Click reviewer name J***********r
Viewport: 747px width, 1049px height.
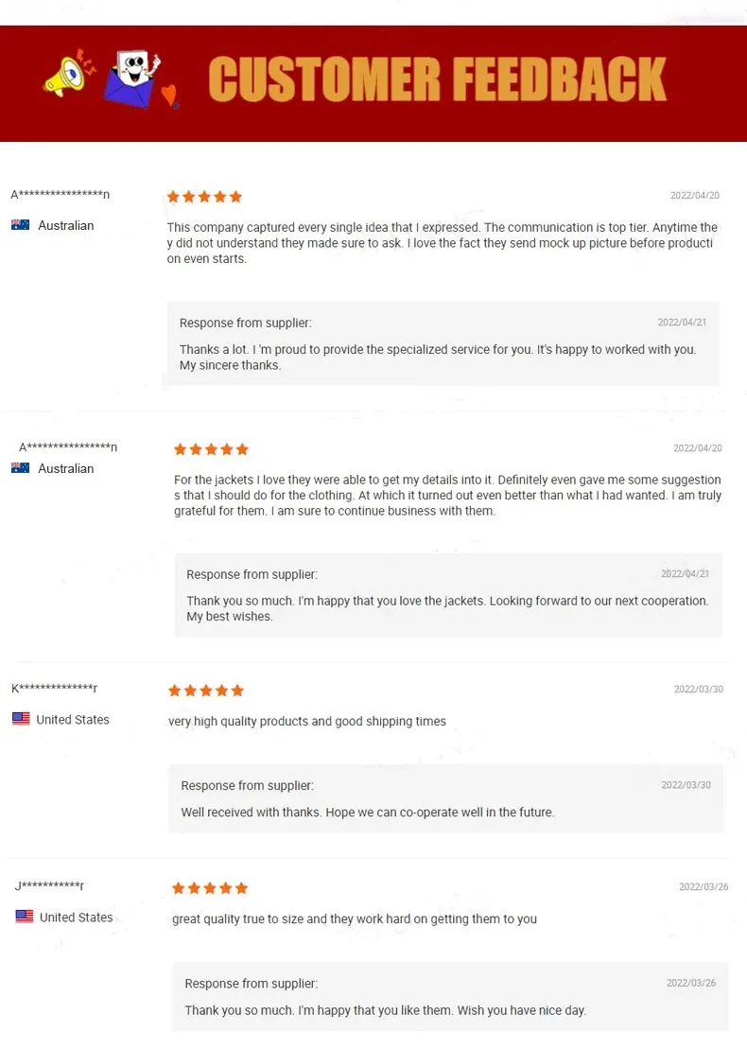tap(49, 886)
